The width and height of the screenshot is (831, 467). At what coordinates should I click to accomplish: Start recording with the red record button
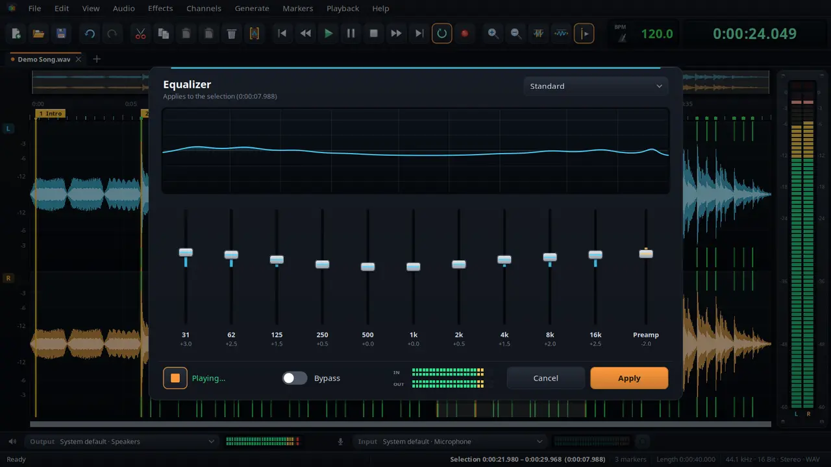tap(465, 34)
